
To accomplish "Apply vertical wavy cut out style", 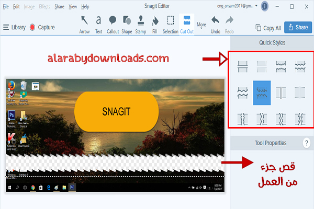I will point(262,119).
